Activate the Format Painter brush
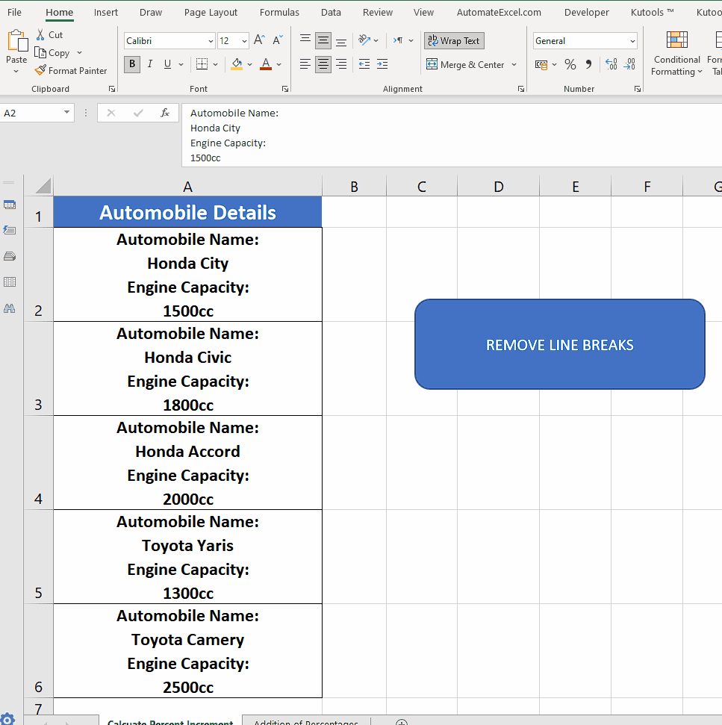 40,70
